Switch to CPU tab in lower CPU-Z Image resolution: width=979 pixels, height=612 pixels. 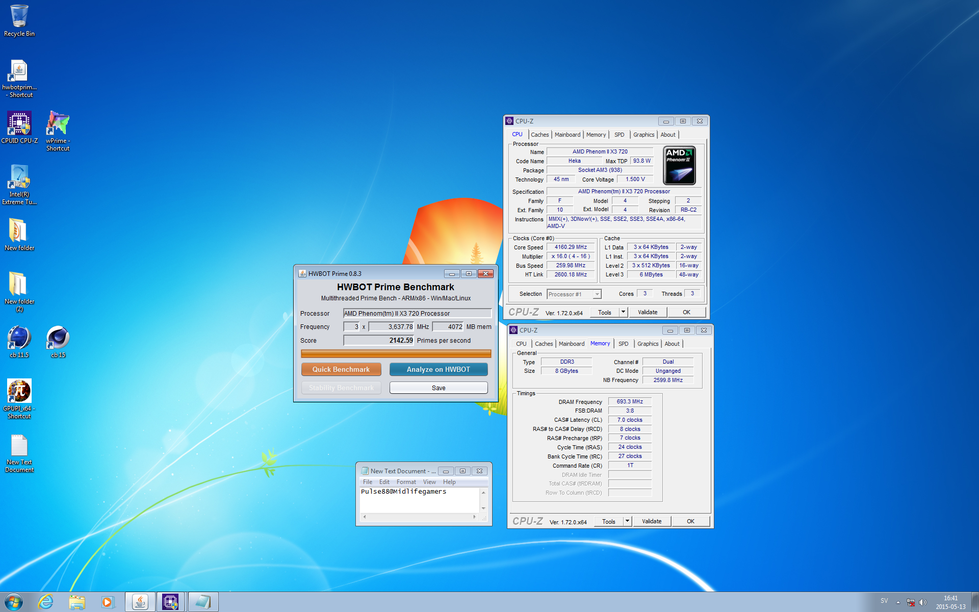pyautogui.click(x=521, y=344)
